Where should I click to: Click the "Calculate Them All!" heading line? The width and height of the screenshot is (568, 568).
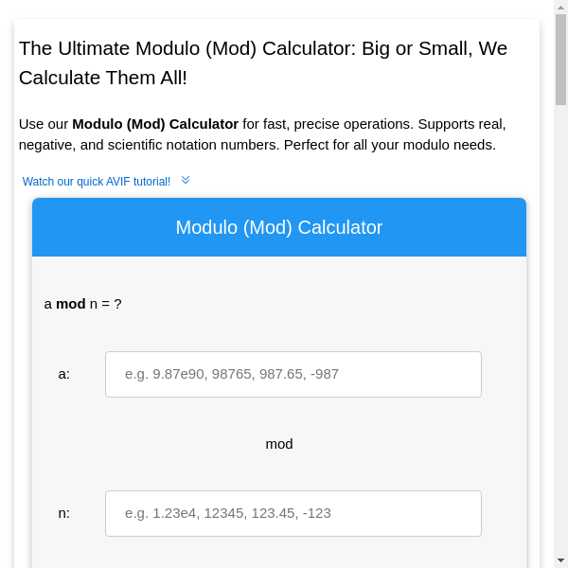pos(103,78)
